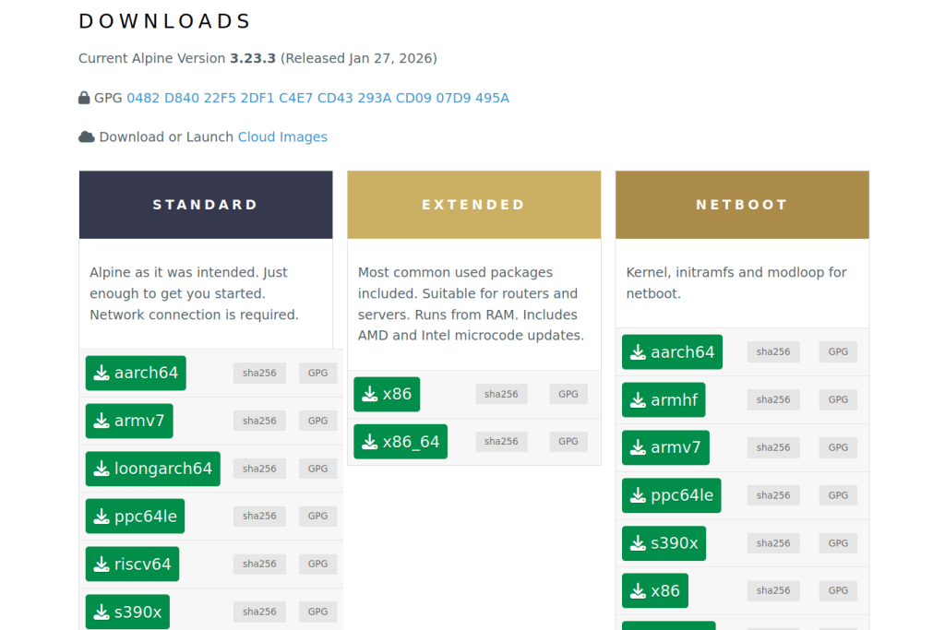This screenshot has width=945, height=630.
Task: Download the Standard s390x image
Action: click(x=127, y=612)
